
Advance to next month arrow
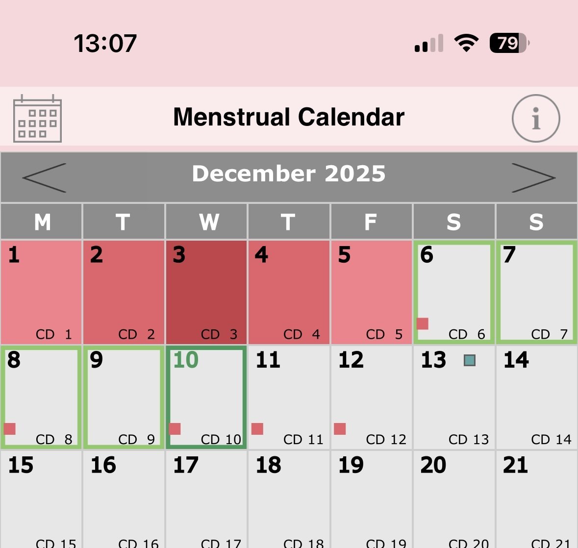(533, 177)
